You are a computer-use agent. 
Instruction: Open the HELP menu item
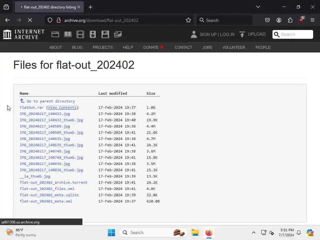coord(128,47)
